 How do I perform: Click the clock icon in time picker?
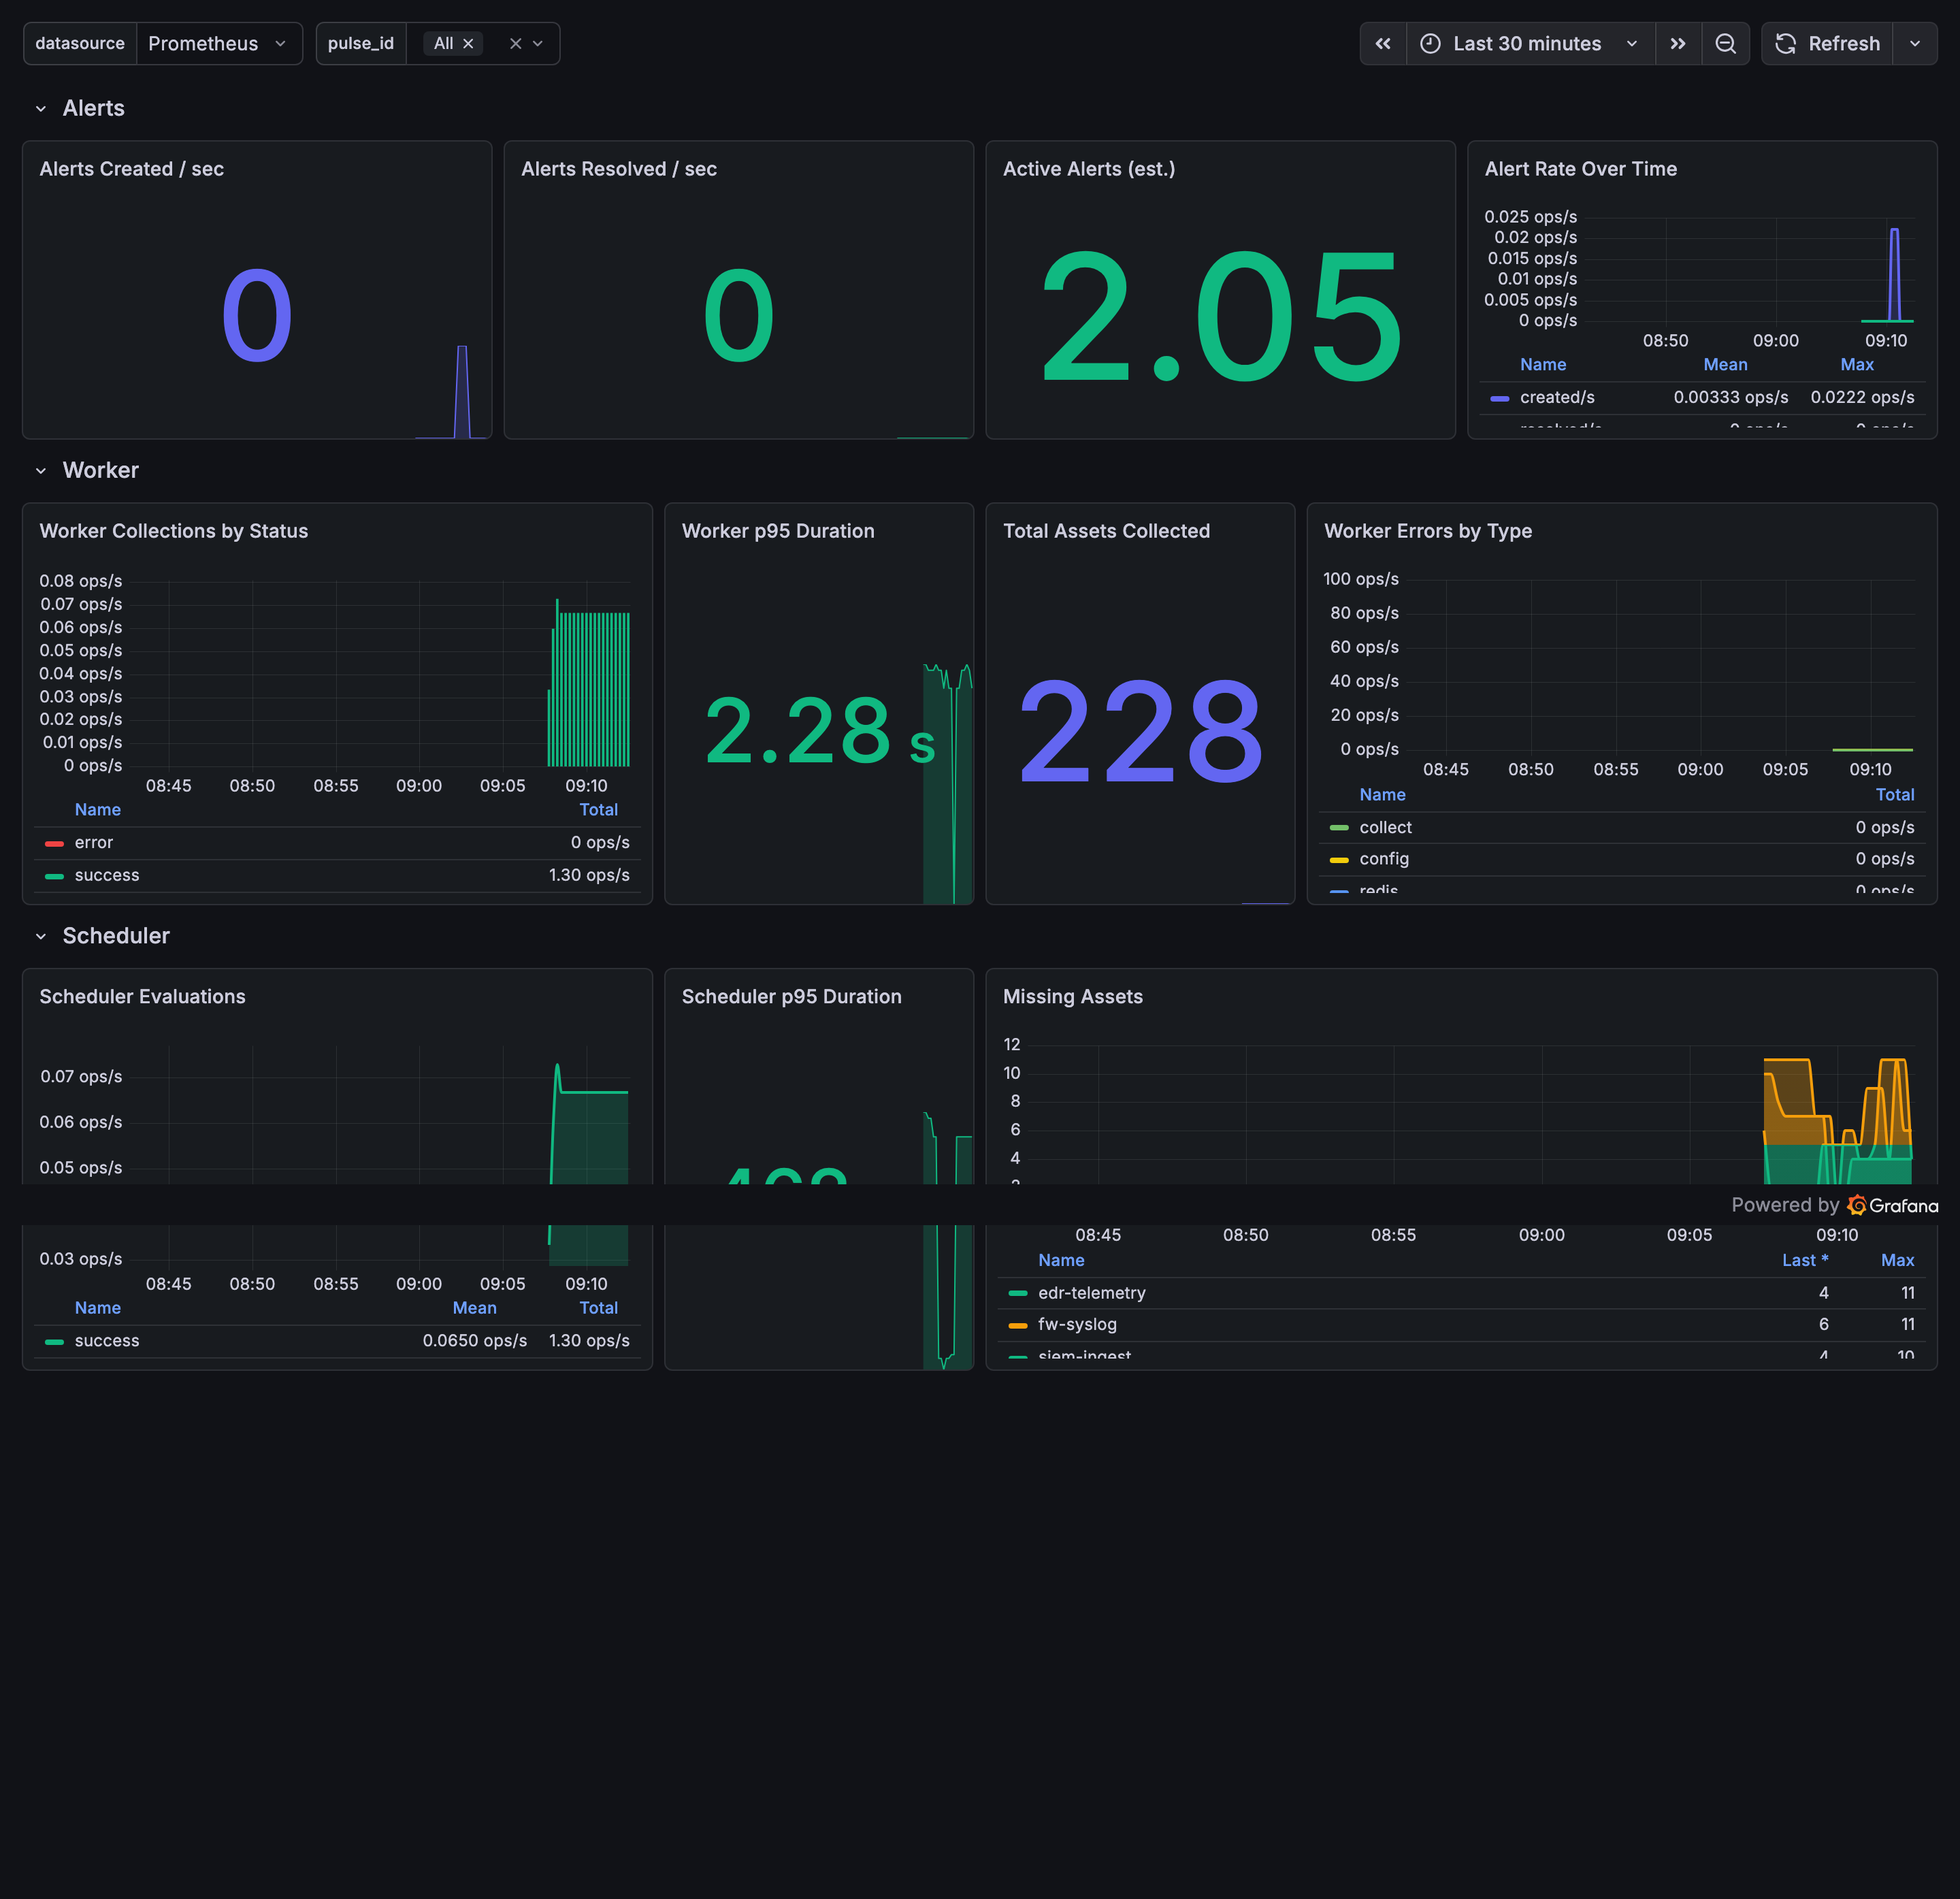1430,44
